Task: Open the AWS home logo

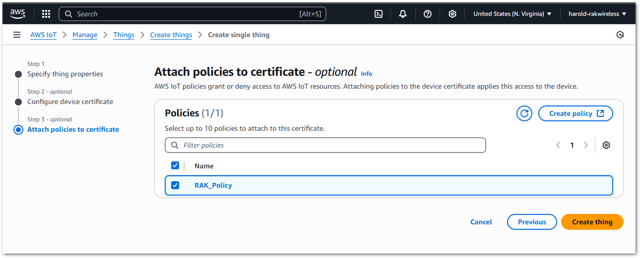Action: (x=17, y=14)
